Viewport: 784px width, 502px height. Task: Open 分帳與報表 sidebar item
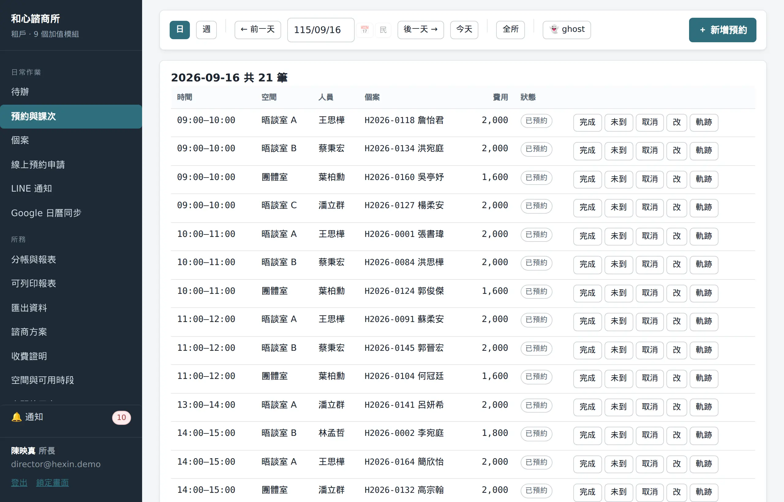click(x=71, y=260)
